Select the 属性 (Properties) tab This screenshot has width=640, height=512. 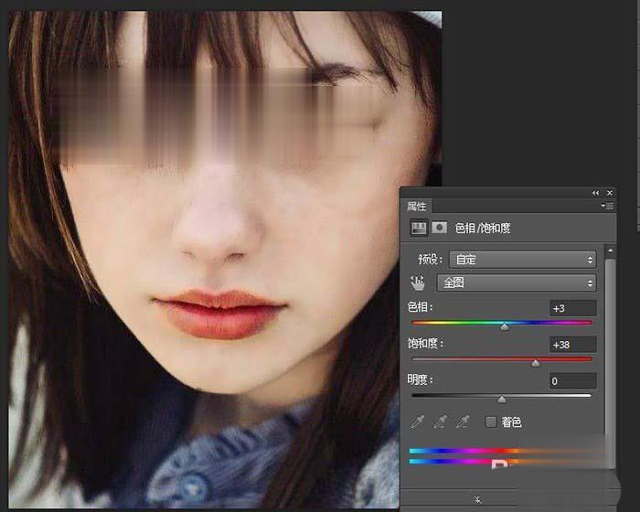pyautogui.click(x=416, y=207)
